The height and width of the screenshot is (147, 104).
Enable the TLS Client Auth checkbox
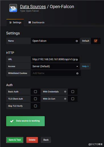[36, 99]
